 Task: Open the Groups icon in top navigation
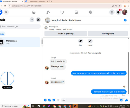pos(90,12)
